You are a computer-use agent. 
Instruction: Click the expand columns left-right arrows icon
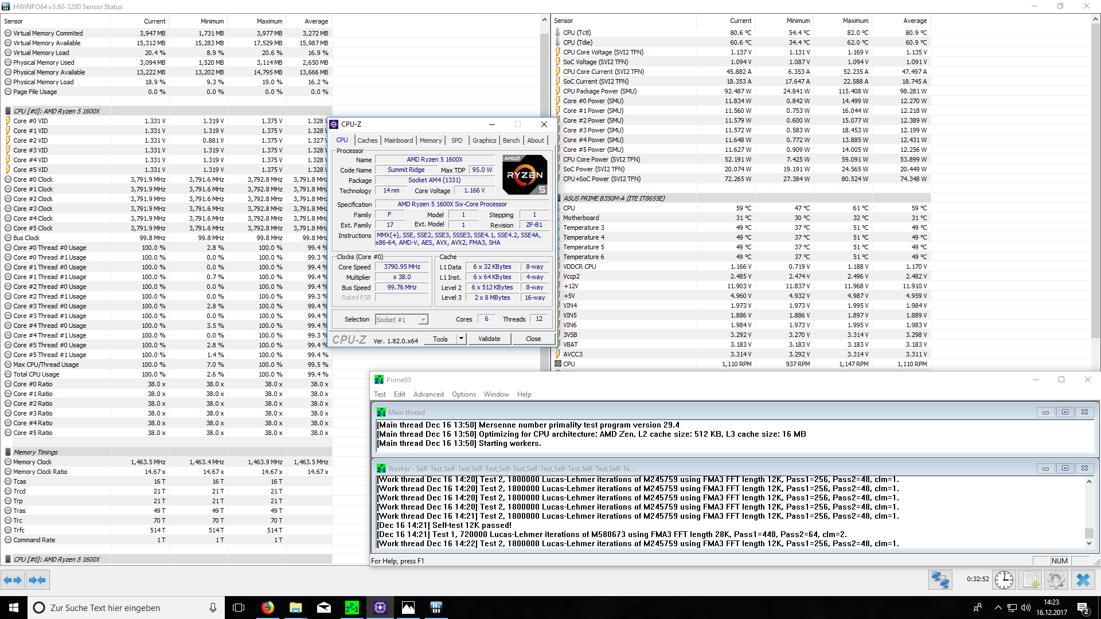click(13, 580)
